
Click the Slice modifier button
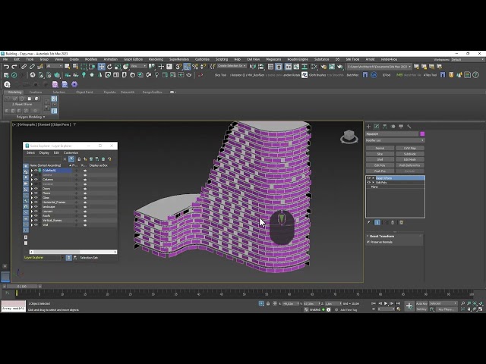click(x=380, y=154)
